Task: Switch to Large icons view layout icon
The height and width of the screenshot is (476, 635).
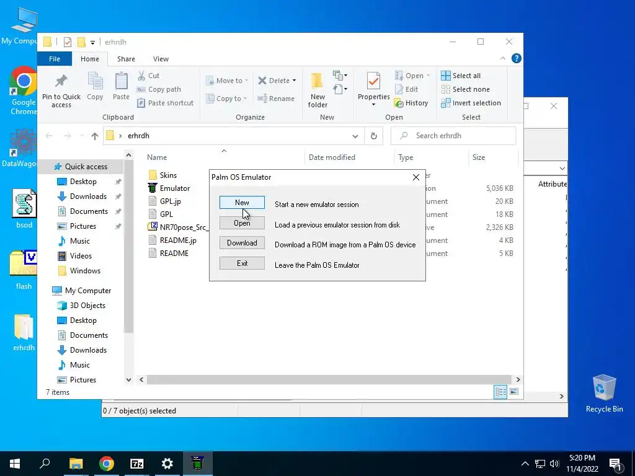Action: click(514, 392)
